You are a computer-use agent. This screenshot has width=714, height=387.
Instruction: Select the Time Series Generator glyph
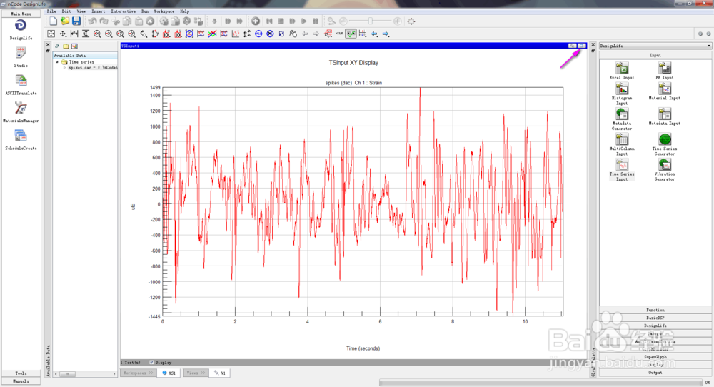pos(664,144)
